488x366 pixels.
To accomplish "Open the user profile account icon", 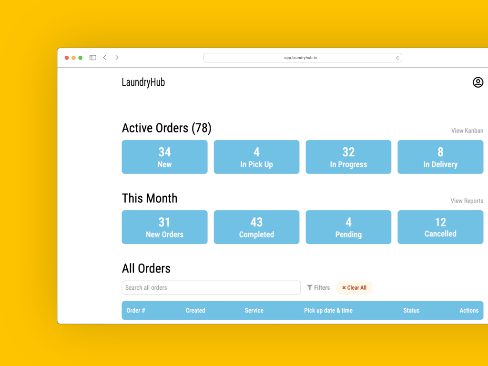I will (x=478, y=82).
